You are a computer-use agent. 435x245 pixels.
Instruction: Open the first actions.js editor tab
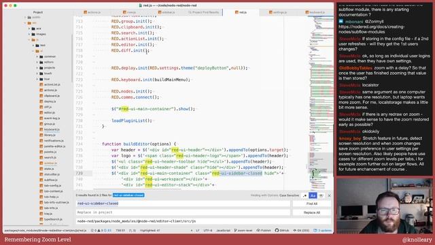tap(92, 12)
